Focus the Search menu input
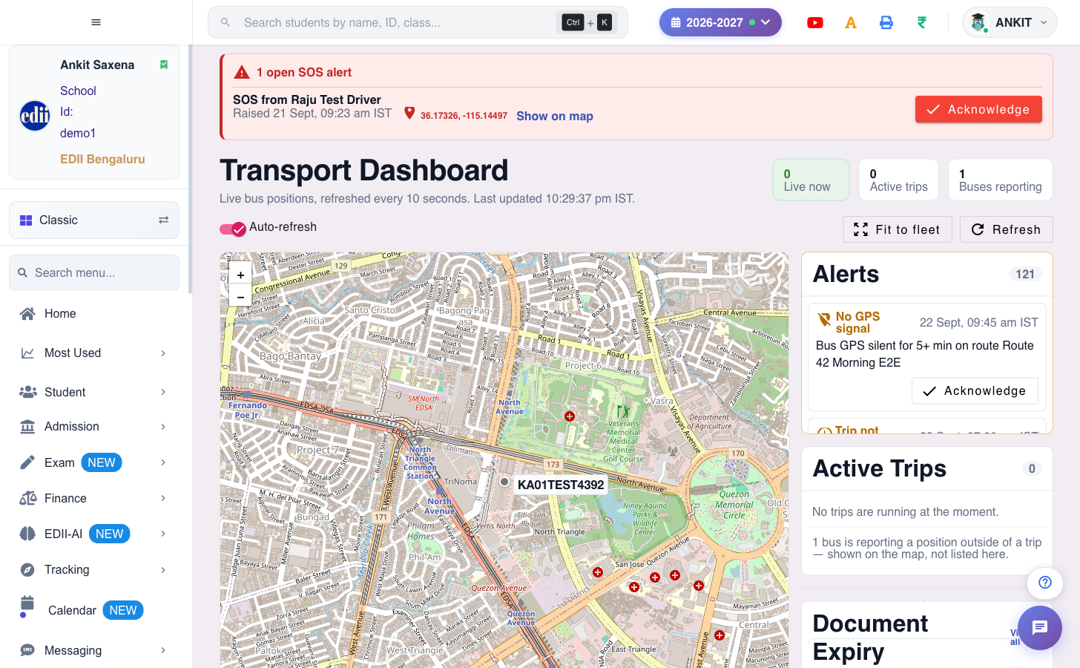This screenshot has width=1080, height=668. 94,272
